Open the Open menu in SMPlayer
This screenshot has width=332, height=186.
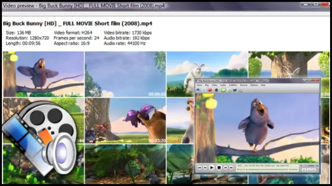(199, 85)
